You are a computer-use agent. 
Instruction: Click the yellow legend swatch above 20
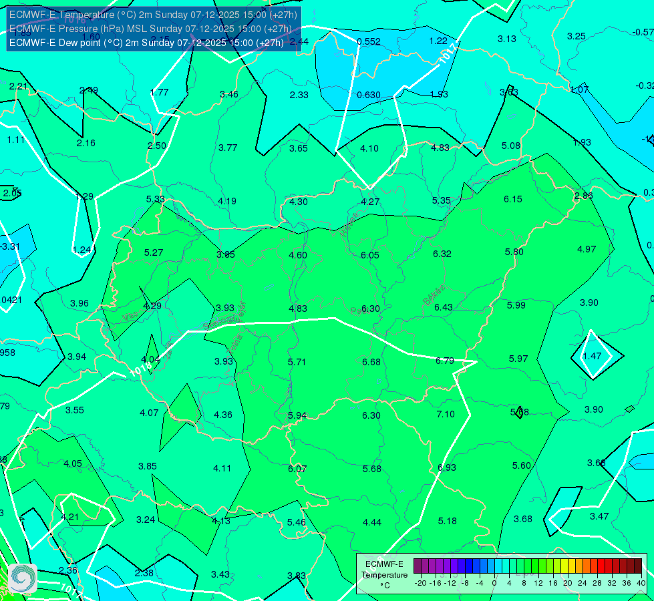click(x=564, y=566)
